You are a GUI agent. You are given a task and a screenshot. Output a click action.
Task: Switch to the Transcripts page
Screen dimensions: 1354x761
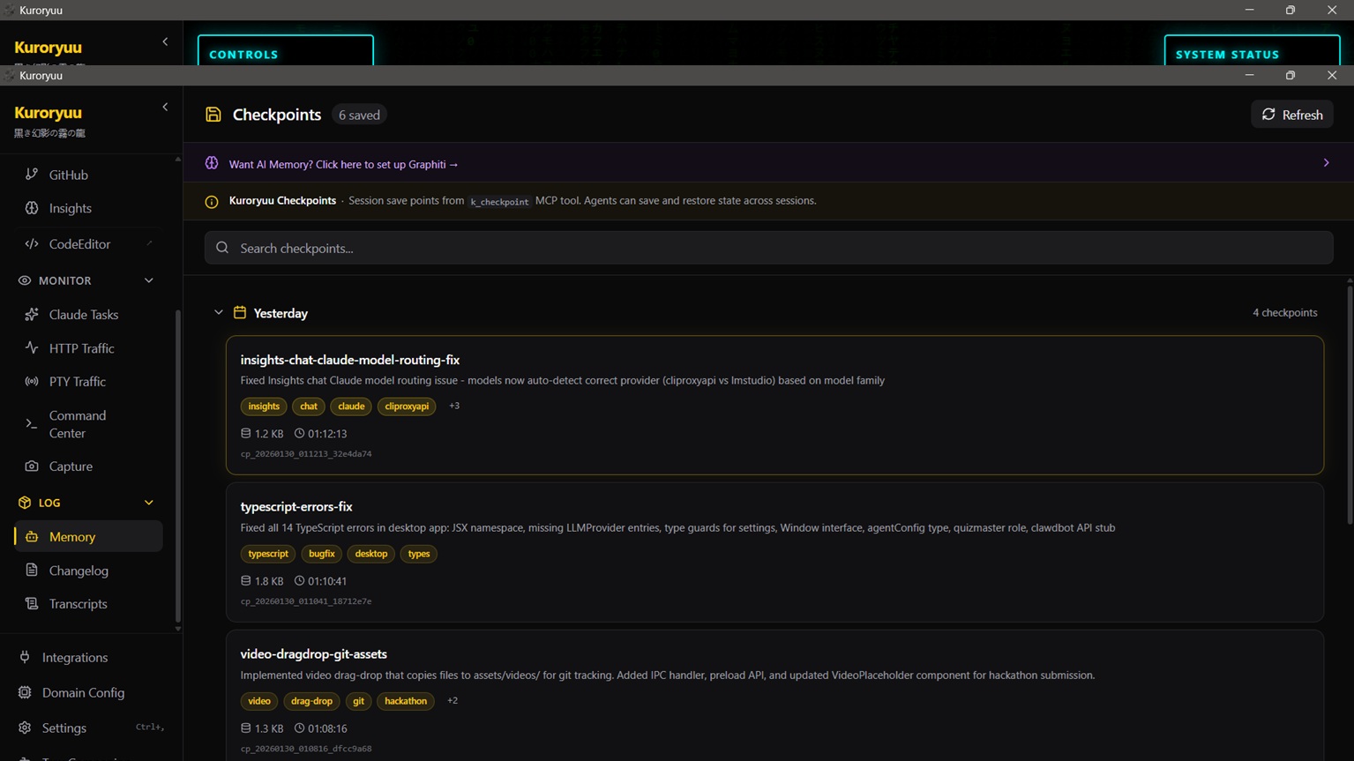(x=78, y=604)
